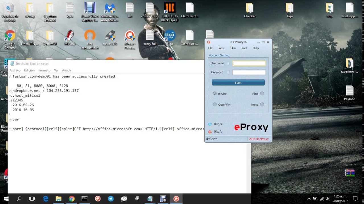Click the 2016 © eProxy status text
This screenshot has width=364, height=204.
(259, 139)
